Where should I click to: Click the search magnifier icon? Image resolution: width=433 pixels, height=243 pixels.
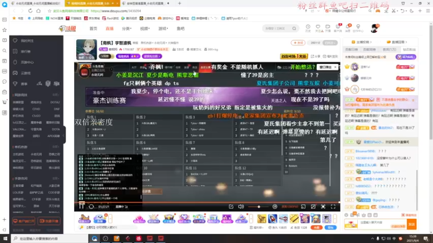294,29
